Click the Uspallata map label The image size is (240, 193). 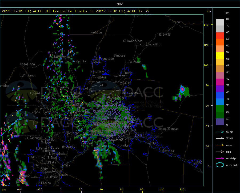27,64
